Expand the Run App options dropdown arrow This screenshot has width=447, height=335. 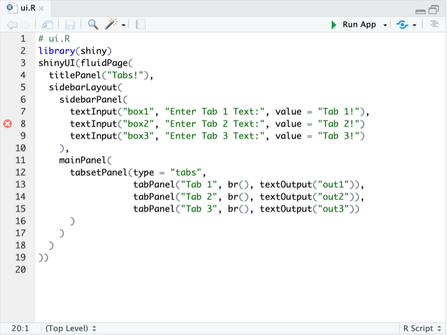pyautogui.click(x=385, y=25)
